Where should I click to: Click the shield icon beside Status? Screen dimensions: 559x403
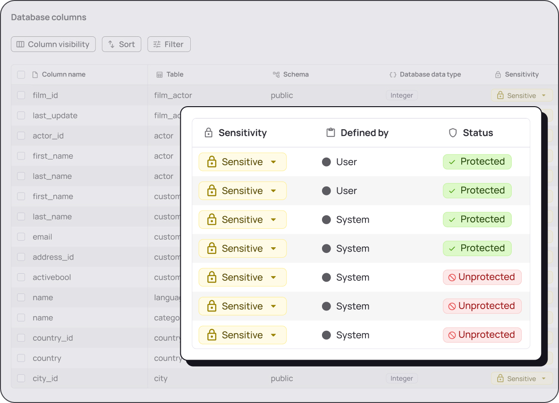(x=453, y=133)
